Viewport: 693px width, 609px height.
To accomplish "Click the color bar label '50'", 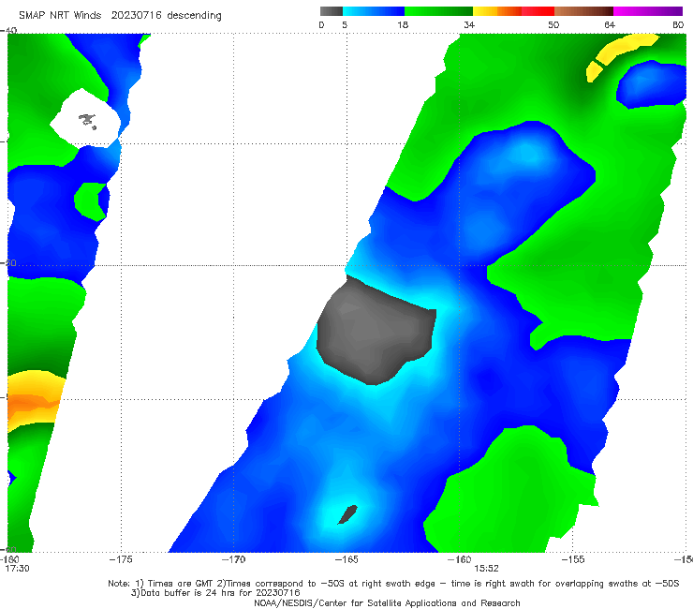I will pos(553,24).
